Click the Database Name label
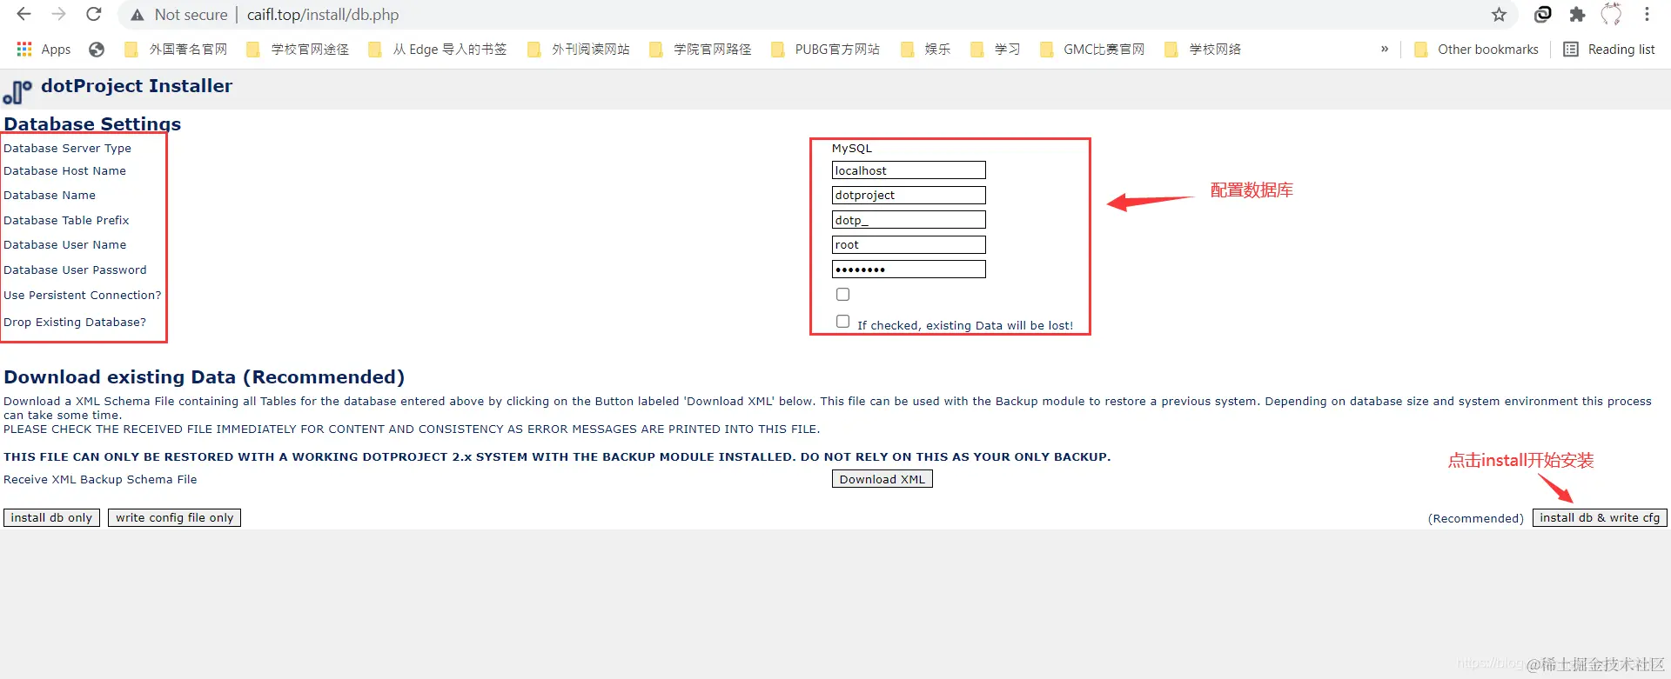 click(50, 196)
